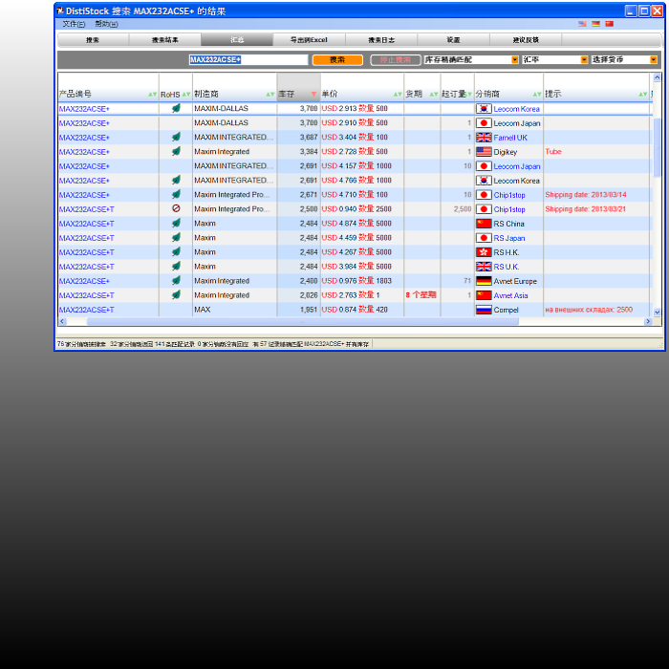Select the MAXIM-DALLAS cell in Leocom Japan row
669x669 pixels.
[x=234, y=123]
